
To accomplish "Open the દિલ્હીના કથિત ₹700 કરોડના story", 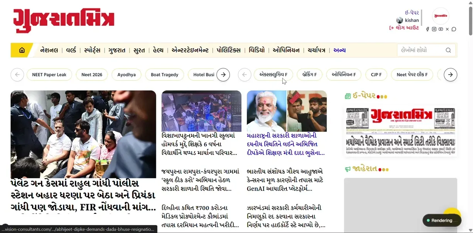I will click(x=200, y=216).
